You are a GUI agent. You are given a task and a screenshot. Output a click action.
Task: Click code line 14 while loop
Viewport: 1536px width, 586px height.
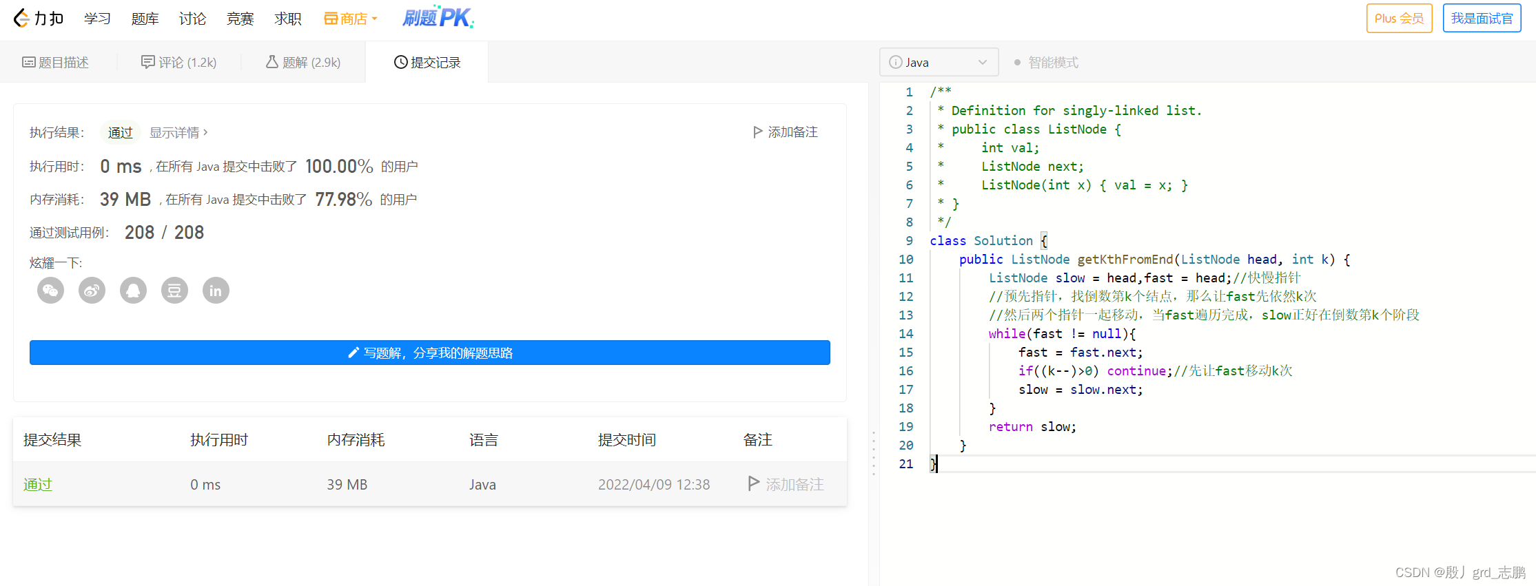point(1062,333)
